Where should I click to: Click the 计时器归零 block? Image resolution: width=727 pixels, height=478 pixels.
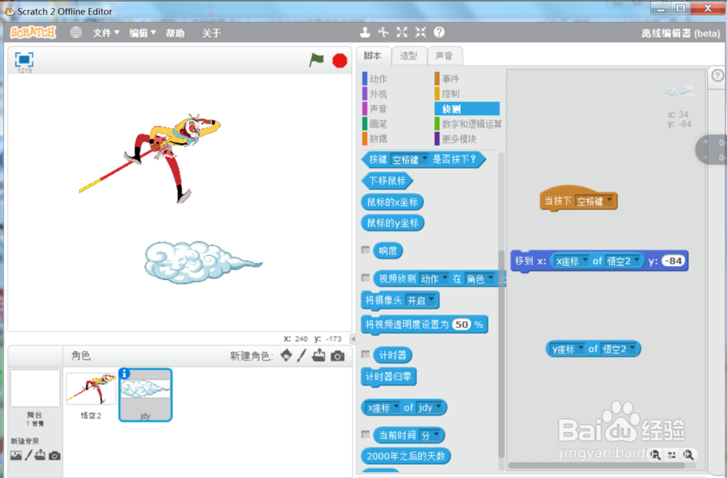coord(388,376)
